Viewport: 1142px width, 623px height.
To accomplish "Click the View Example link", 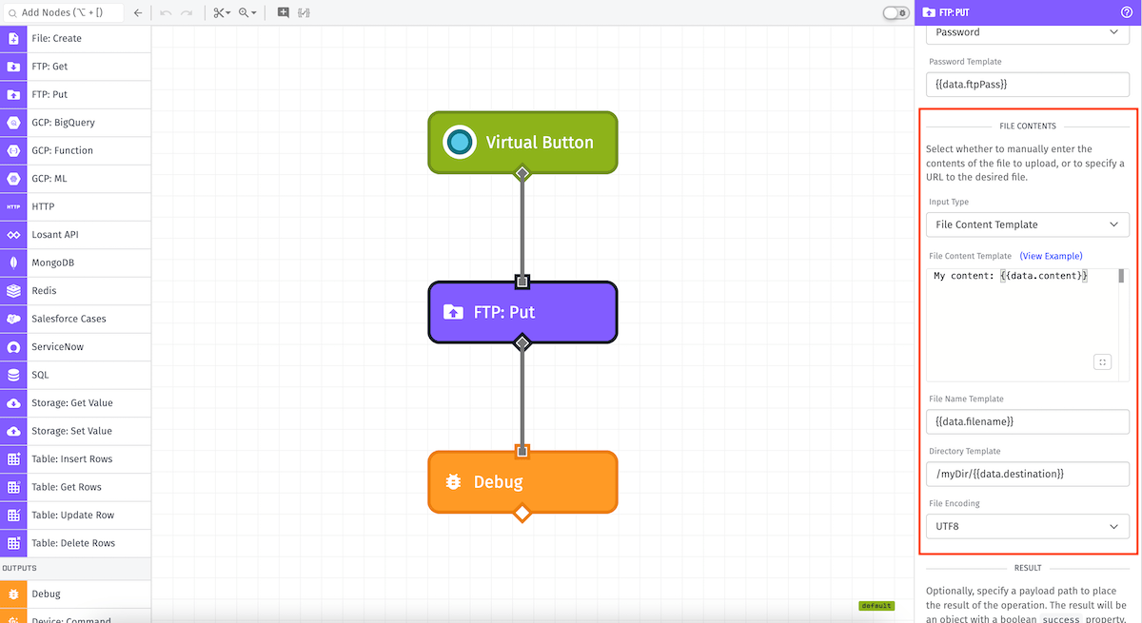I will pos(1051,256).
